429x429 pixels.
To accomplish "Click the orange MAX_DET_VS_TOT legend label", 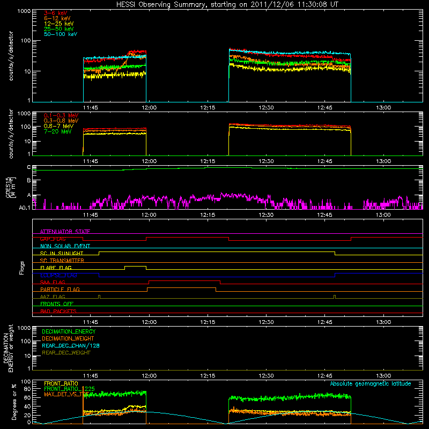I will 66,394.
